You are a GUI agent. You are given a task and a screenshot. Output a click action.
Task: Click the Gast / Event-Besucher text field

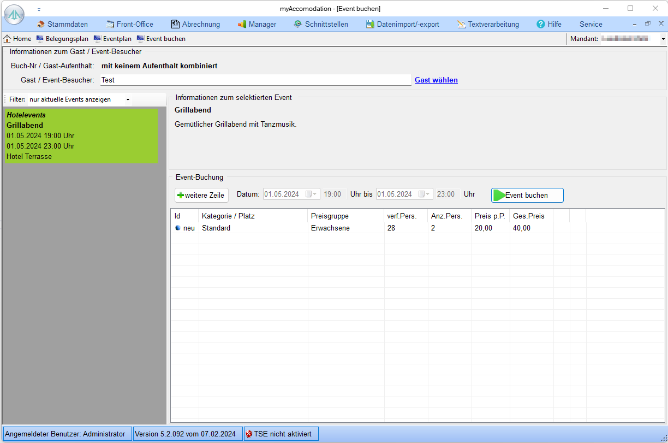click(x=255, y=80)
